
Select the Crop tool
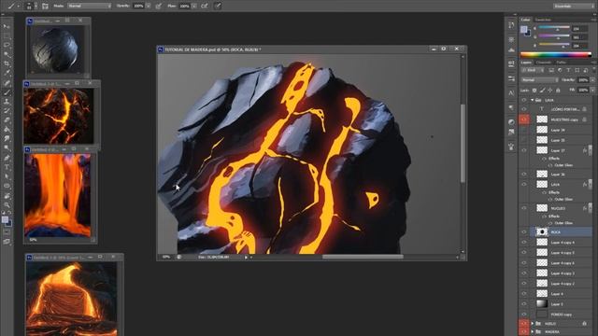(x=7, y=63)
